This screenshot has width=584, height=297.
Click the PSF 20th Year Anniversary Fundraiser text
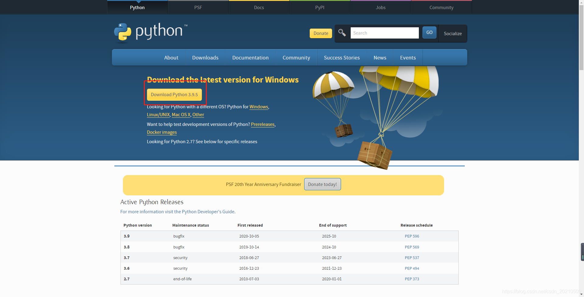coord(263,184)
